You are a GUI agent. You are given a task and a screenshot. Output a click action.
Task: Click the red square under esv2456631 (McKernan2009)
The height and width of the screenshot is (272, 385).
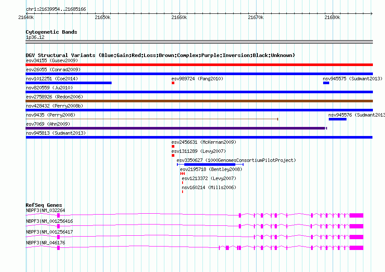click(173, 146)
